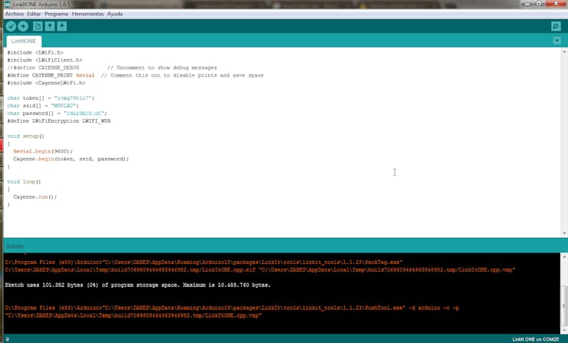Image resolution: width=568 pixels, height=343 pixels.
Task: Click the '#include <LWiFiClient.h>' line
Action: pos(45,60)
